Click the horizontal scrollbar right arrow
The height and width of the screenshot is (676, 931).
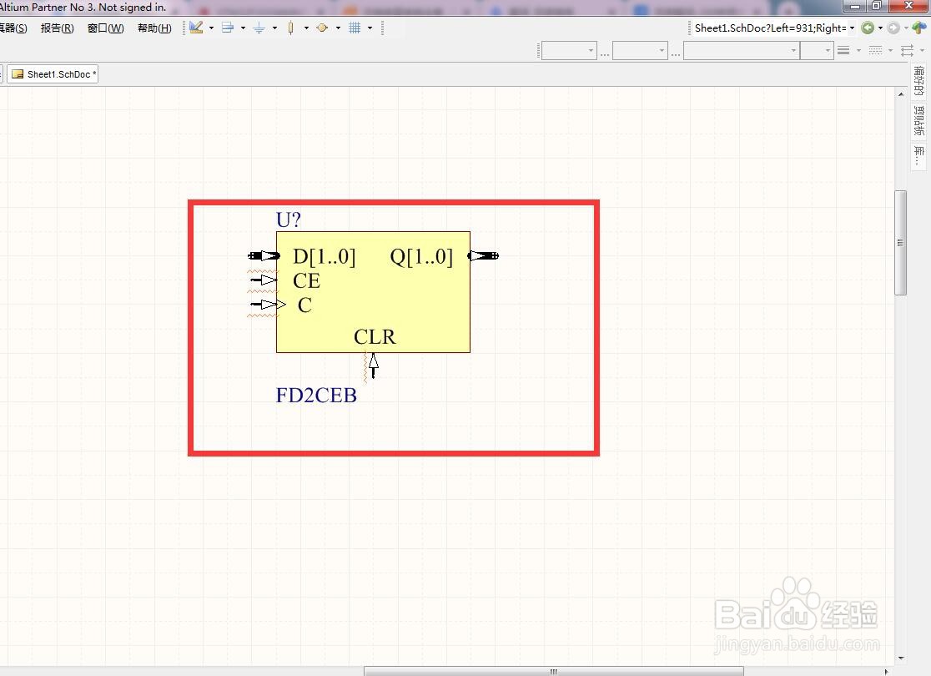[887, 671]
